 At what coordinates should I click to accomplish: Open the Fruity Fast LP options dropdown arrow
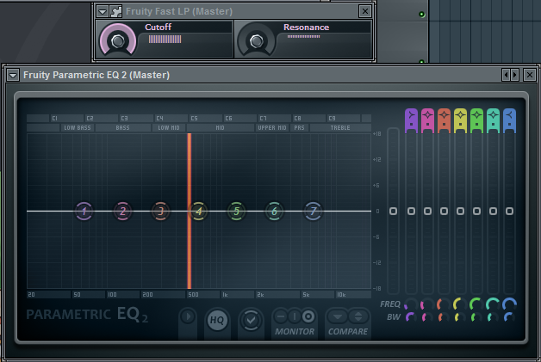pos(103,11)
